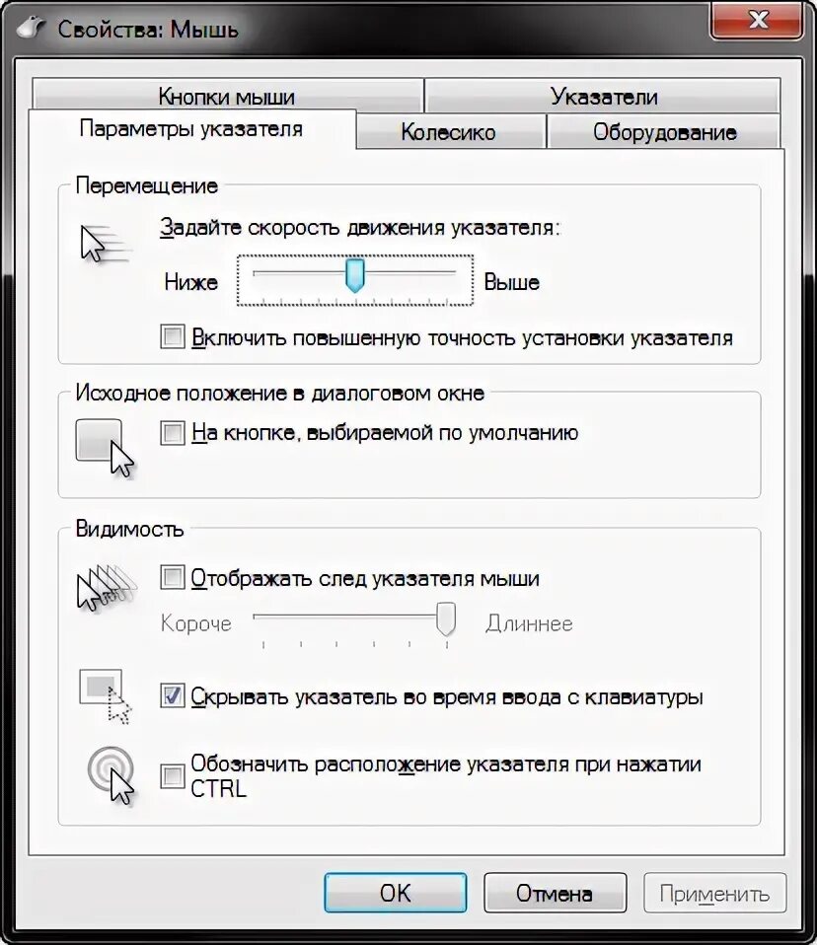Click the "Ниже" speed label

pos(190,282)
